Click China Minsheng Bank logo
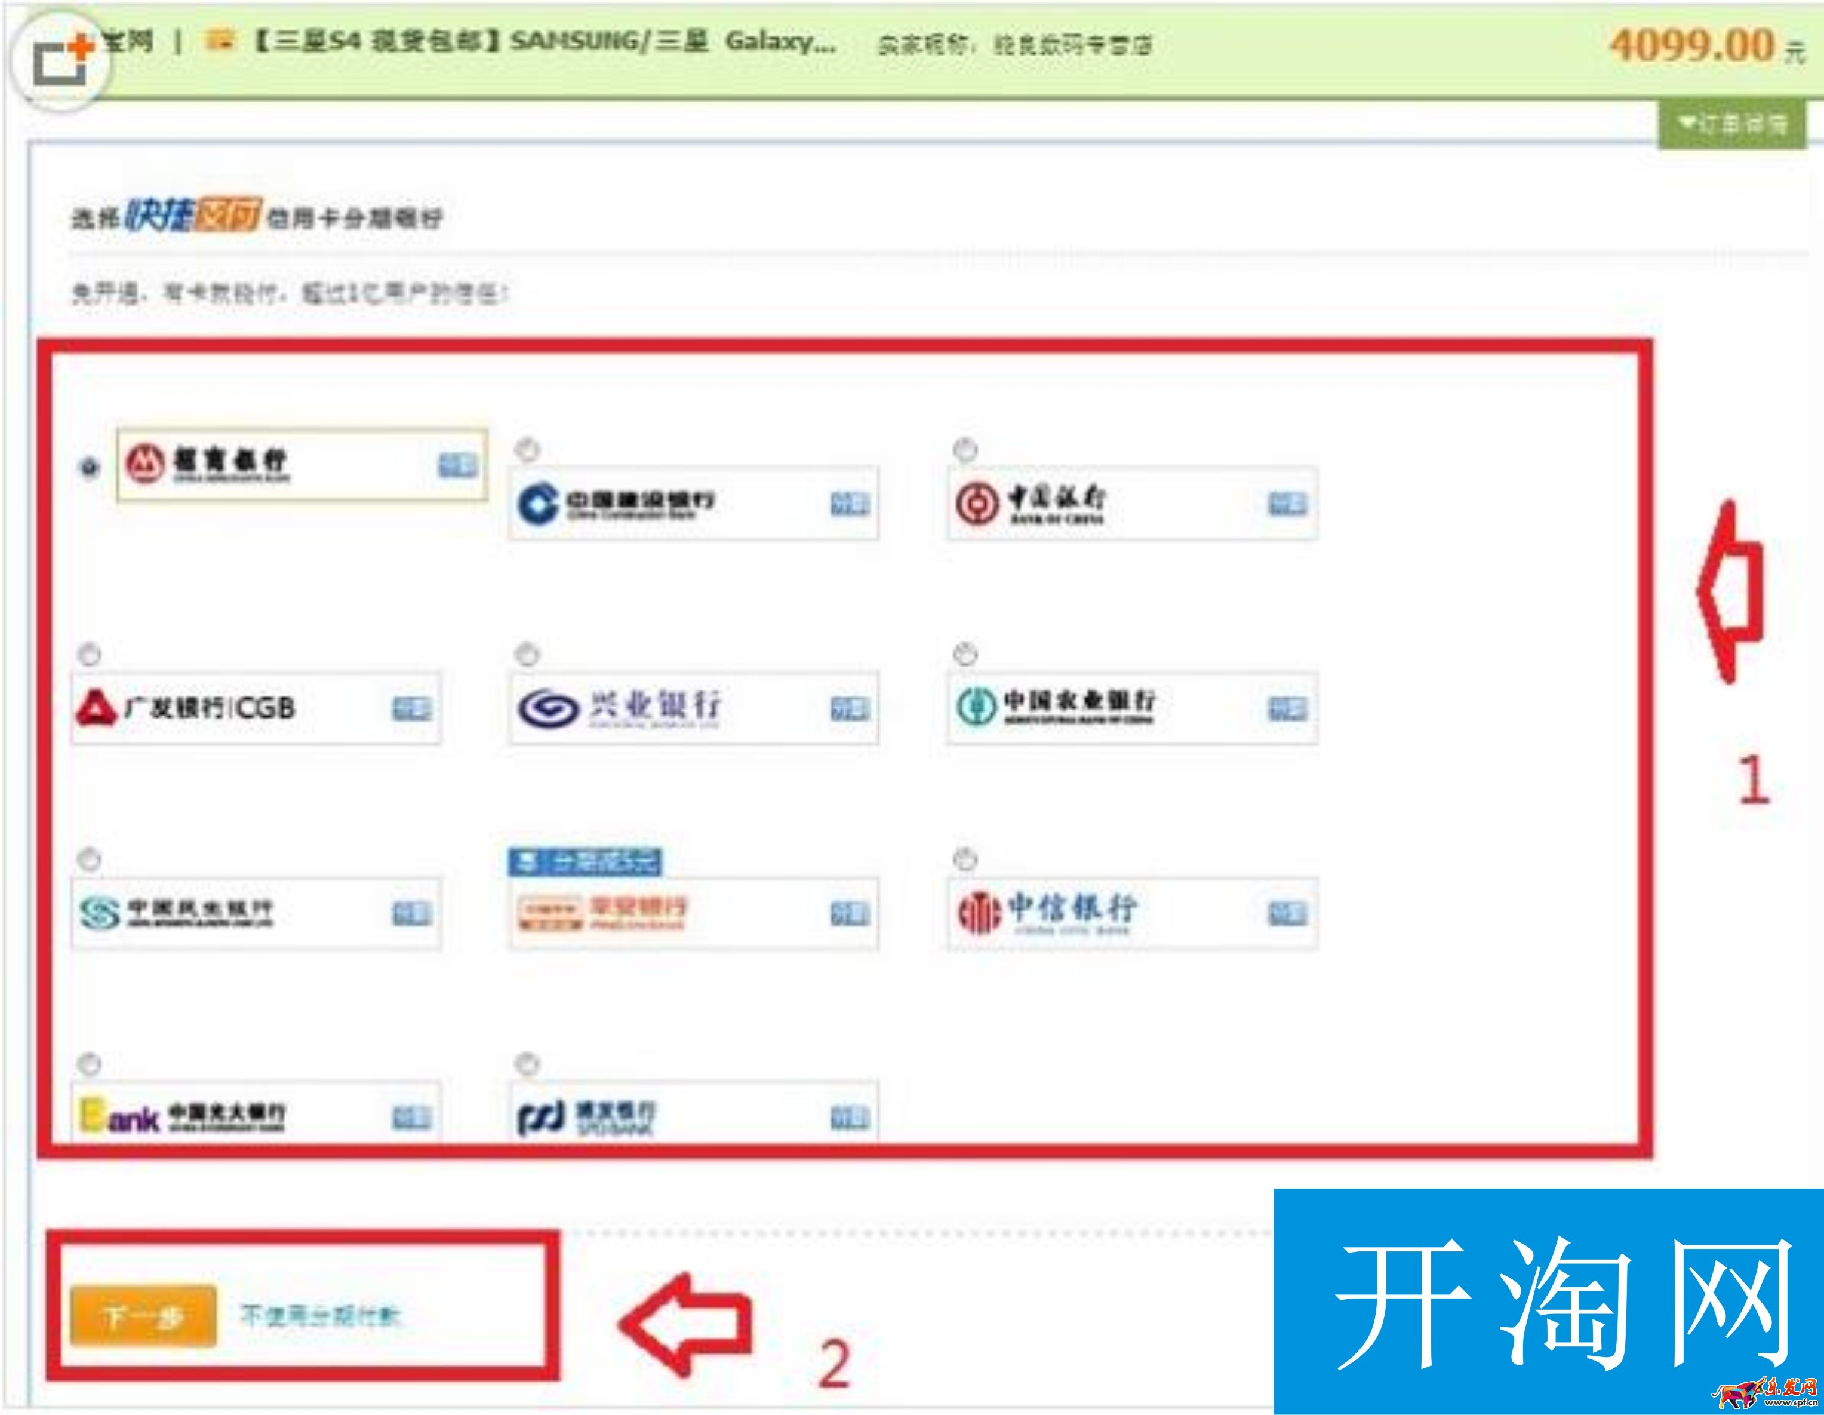Screen dimensions: 1824x1415 [x=177, y=913]
